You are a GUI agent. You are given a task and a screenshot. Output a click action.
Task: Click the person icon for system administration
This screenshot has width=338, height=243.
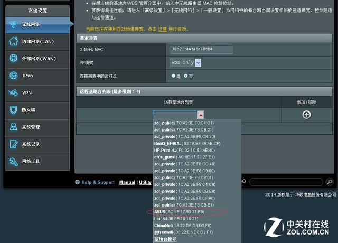pos(13,127)
